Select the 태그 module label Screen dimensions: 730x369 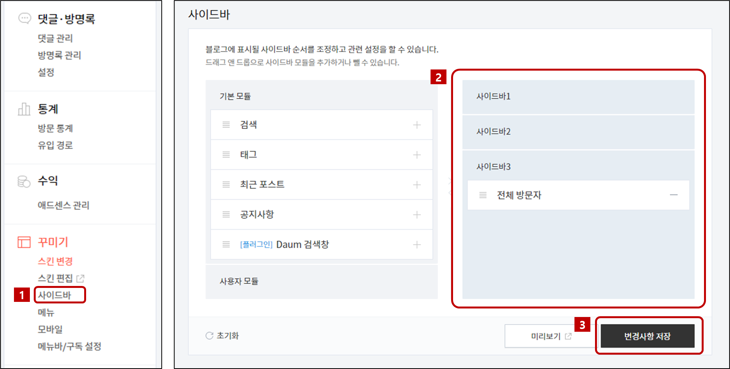[x=249, y=154]
